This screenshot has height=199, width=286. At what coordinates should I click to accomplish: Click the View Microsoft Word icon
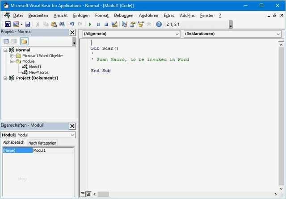(8, 24)
